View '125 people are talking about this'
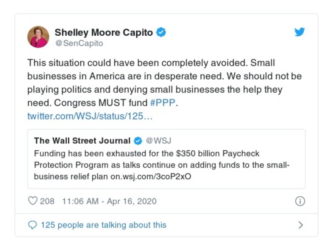Viewport: 333px width, 252px height. (103, 225)
